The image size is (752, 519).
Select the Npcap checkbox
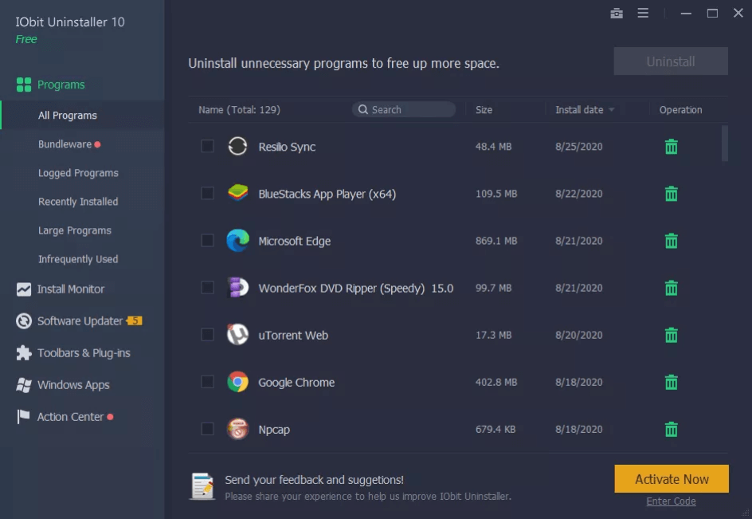(207, 429)
